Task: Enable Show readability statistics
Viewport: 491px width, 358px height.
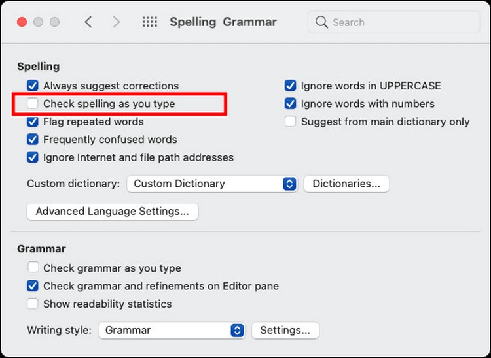Action: pyautogui.click(x=33, y=304)
